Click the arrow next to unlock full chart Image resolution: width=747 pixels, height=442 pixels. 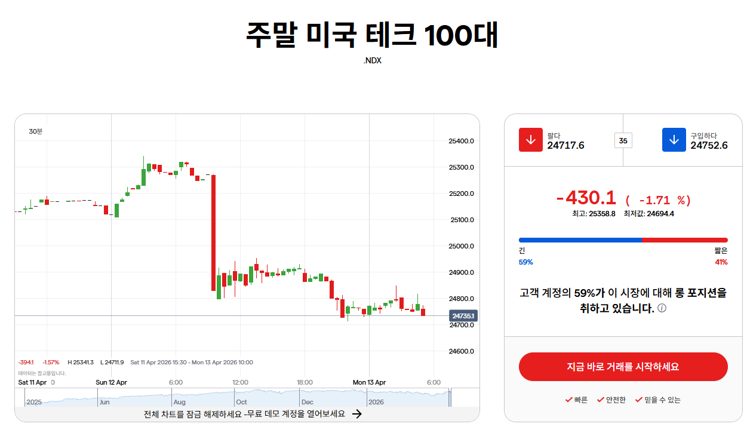356,414
